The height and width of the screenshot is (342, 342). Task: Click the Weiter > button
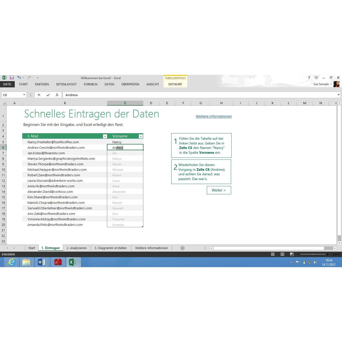coord(219,190)
